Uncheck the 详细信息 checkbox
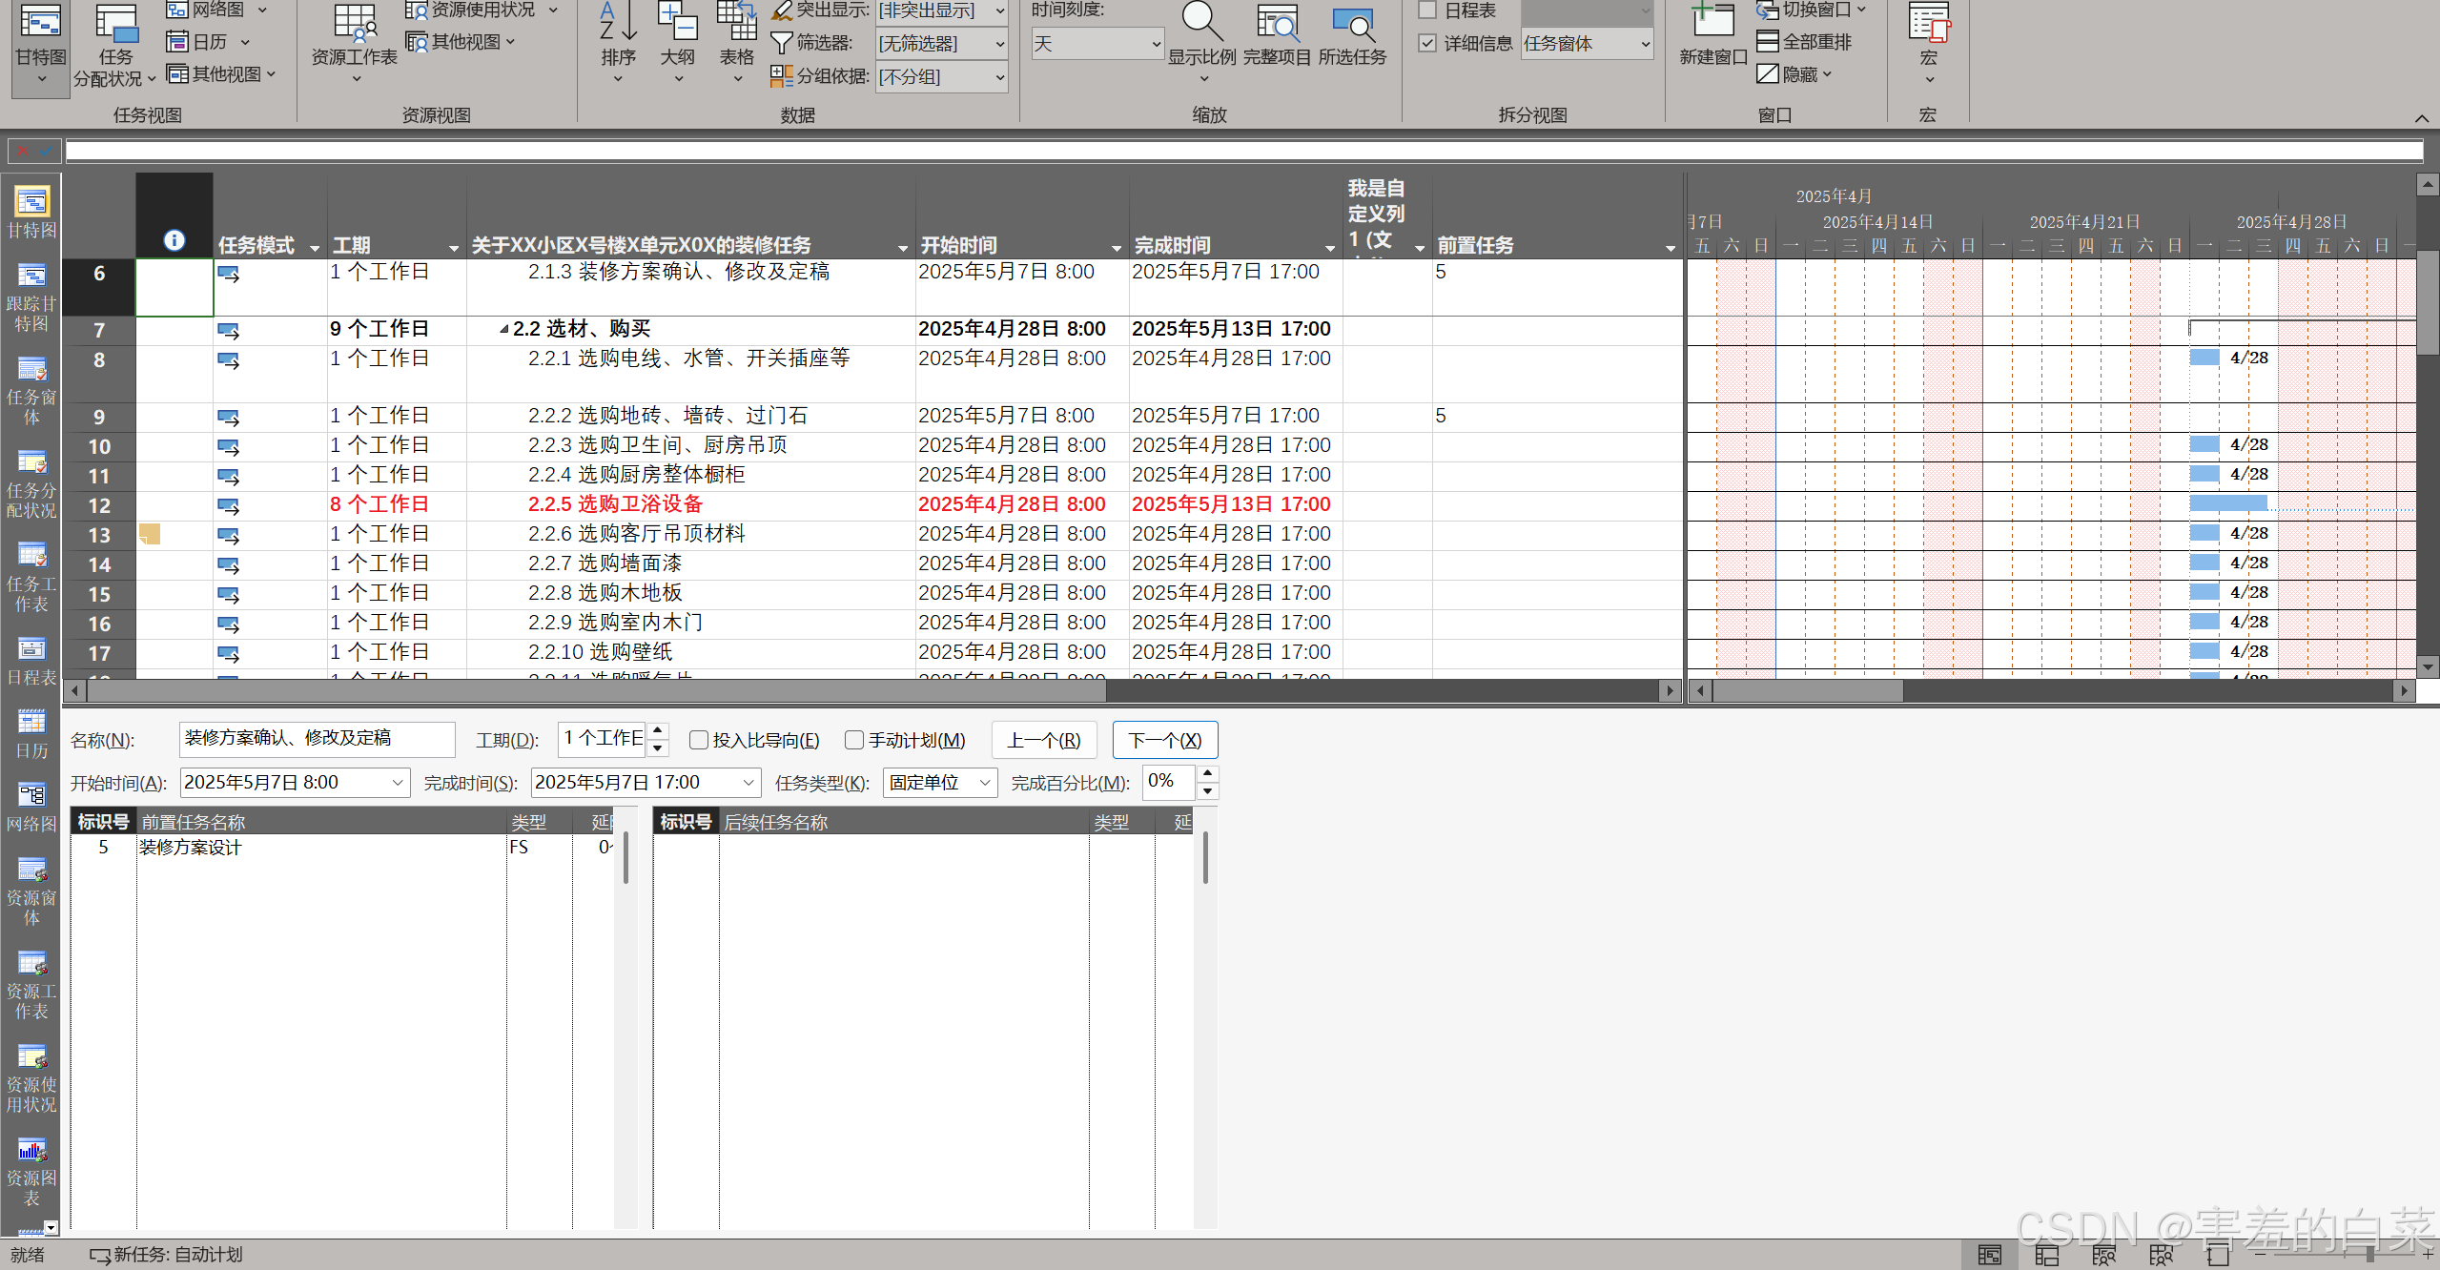The width and height of the screenshot is (2440, 1270). (x=1427, y=43)
